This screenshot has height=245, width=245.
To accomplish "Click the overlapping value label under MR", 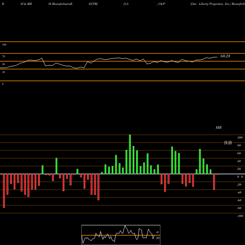I will (x=228, y=143).
